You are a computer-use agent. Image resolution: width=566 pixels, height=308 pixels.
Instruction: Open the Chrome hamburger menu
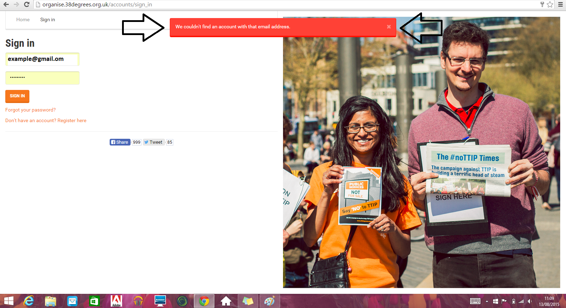pyautogui.click(x=560, y=5)
